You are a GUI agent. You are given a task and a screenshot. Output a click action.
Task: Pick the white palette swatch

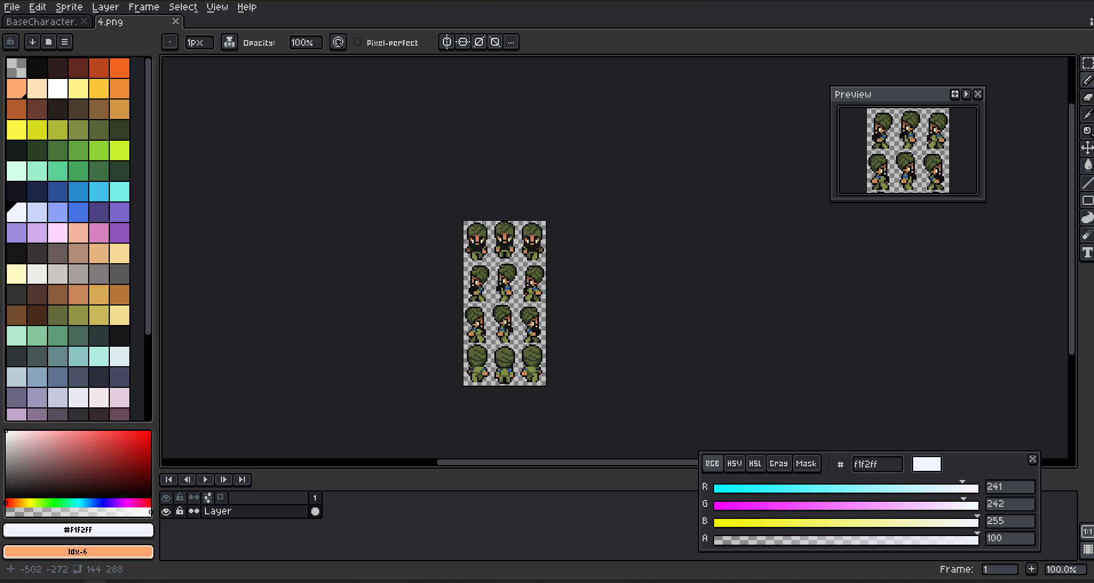[58, 89]
